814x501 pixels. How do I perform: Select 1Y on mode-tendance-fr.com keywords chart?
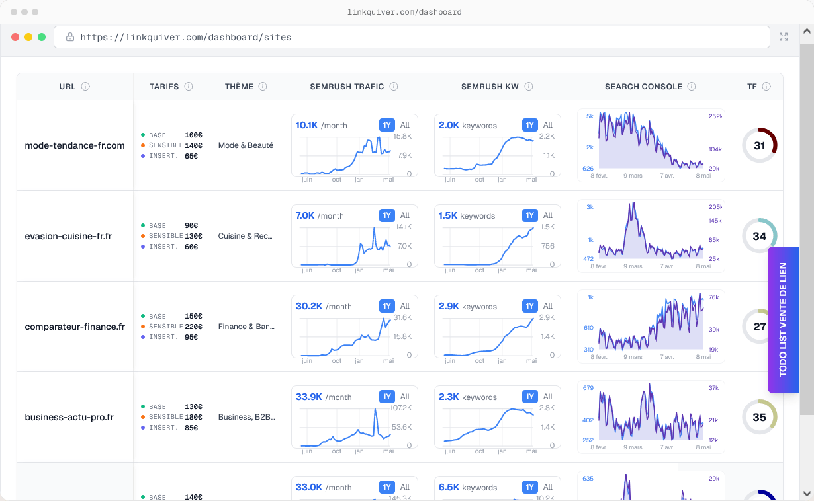click(530, 125)
